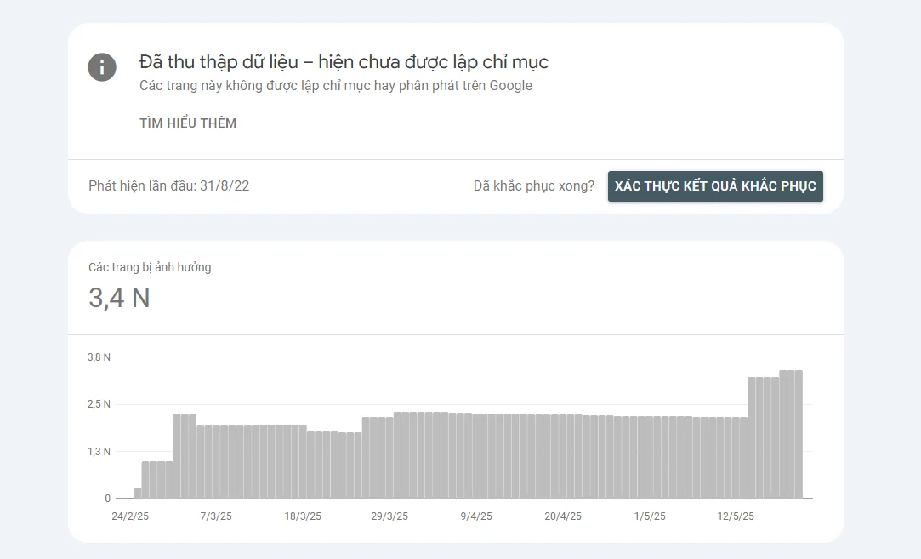Click the first short bar near 24/2/25
The width and height of the screenshot is (921, 559).
pos(138,493)
